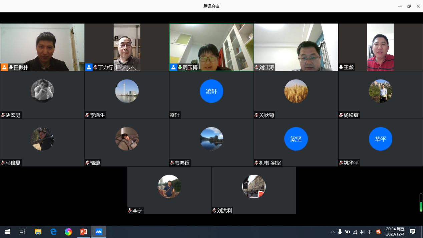Expand the system tray hidden icons arrow
423x238 pixels.
tap(333, 232)
